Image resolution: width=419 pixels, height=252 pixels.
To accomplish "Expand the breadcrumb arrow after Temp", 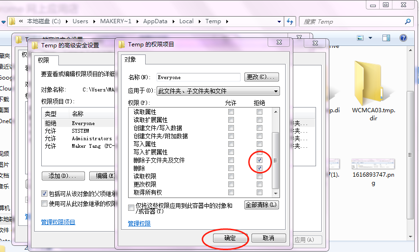I will (x=227, y=21).
